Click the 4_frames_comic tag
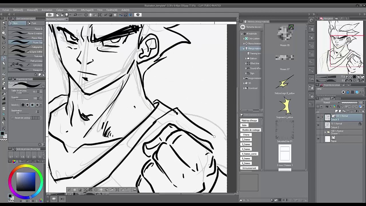Image resolution: width=366 pixels, height=206 pixels. point(250,154)
